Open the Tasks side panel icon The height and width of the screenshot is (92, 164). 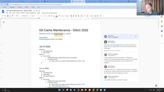(x=162, y=26)
